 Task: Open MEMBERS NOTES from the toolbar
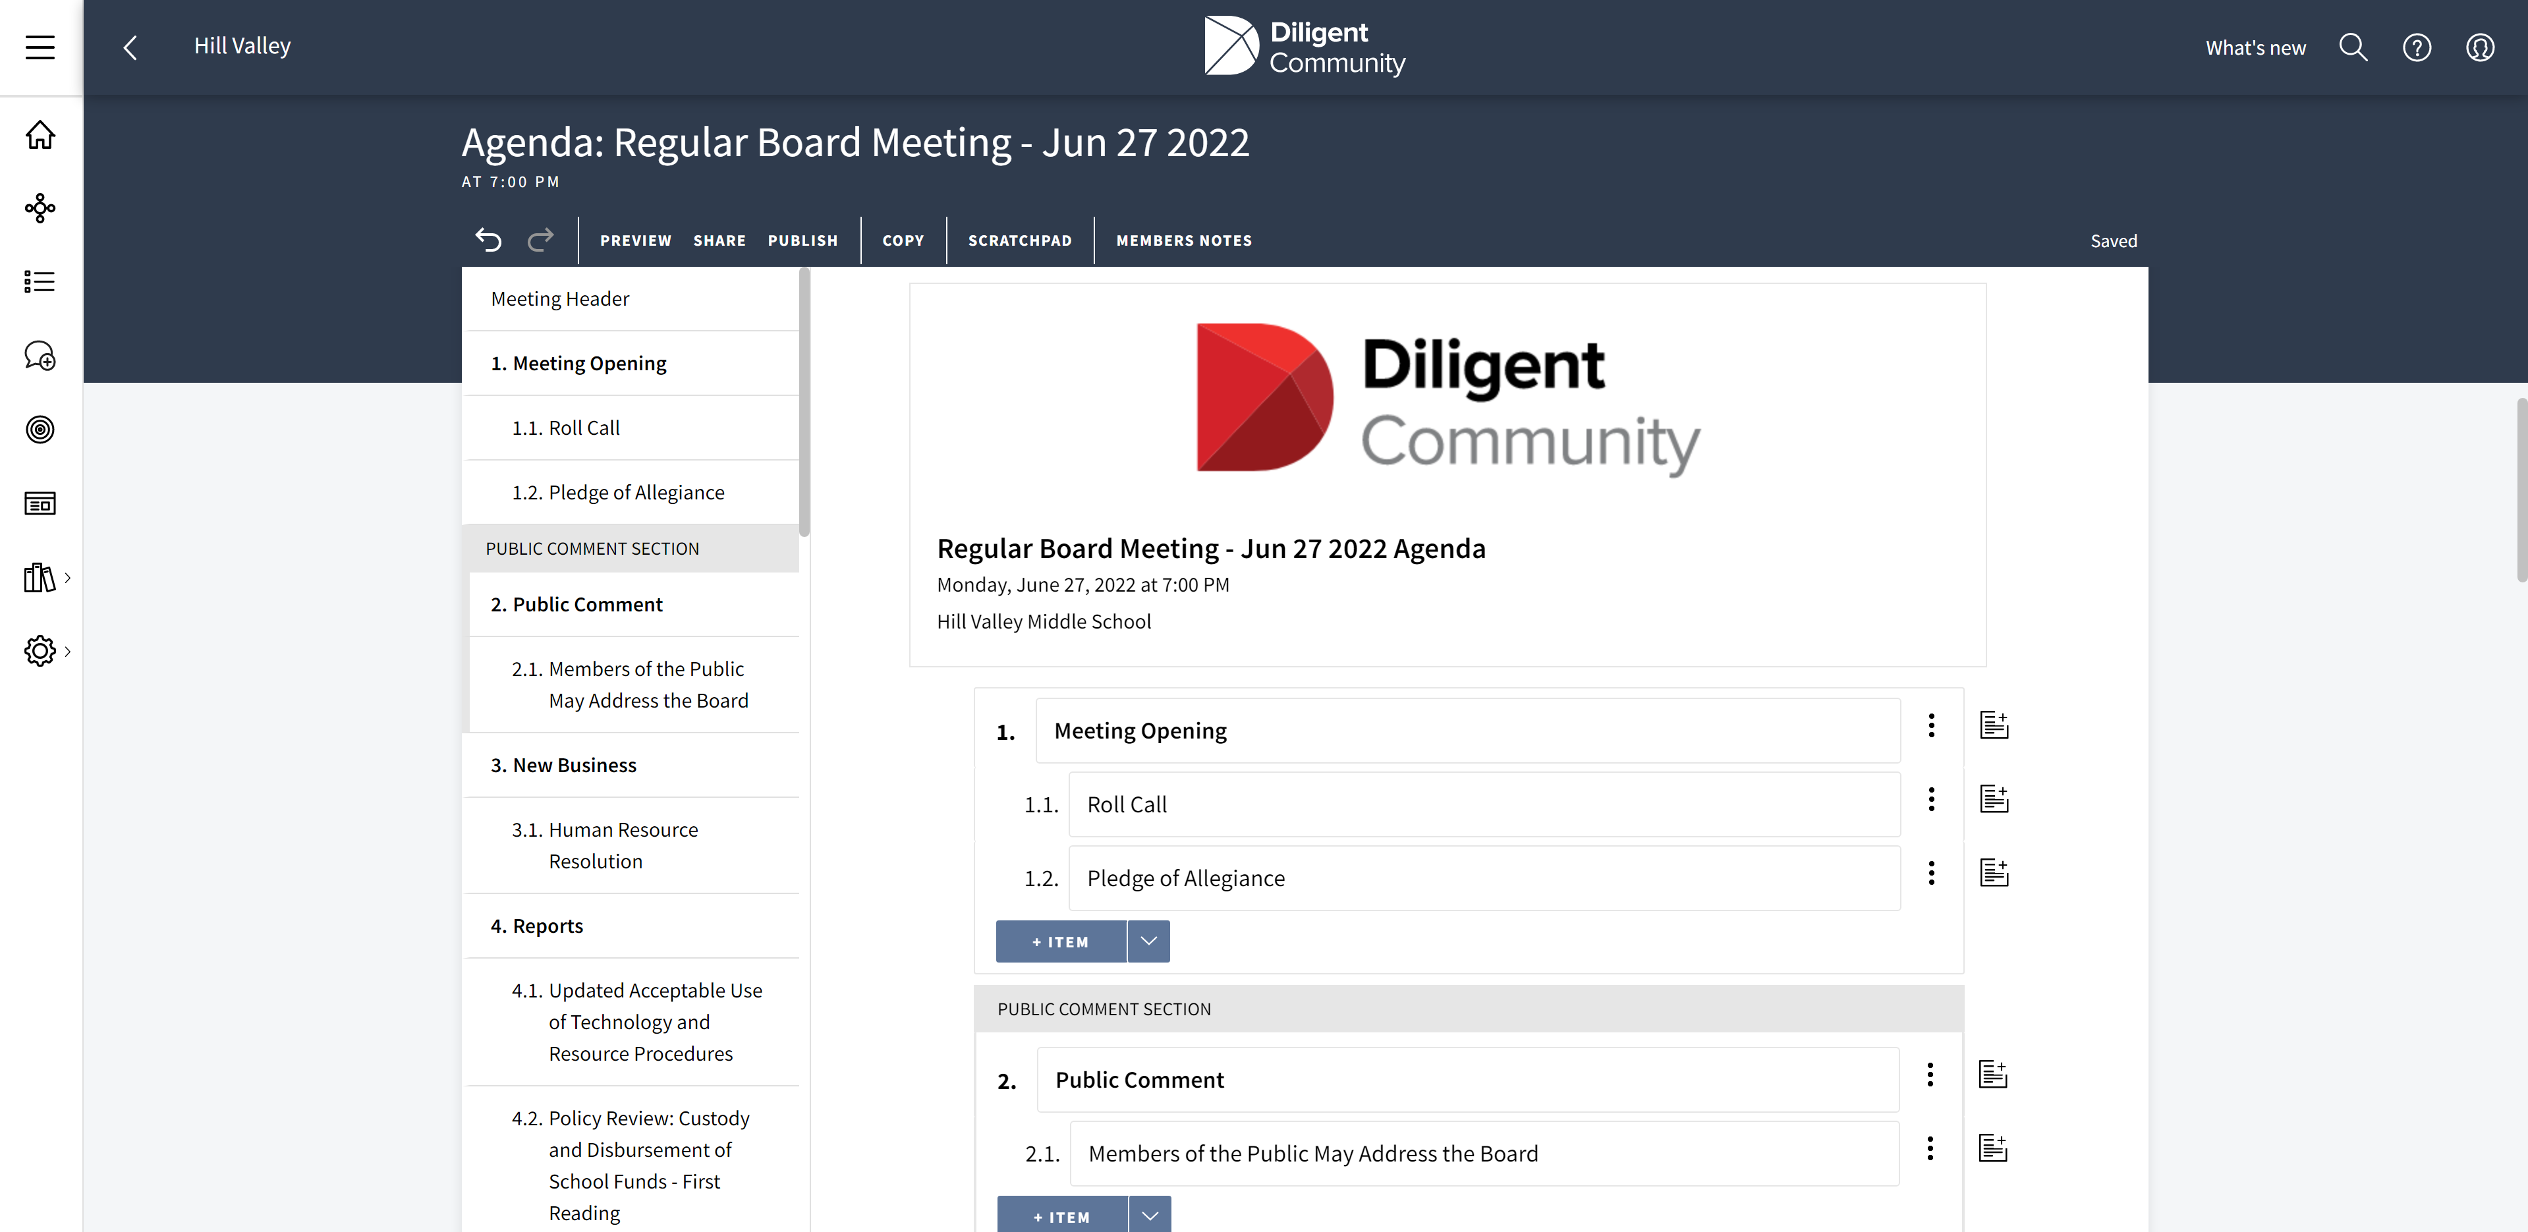tap(1183, 240)
